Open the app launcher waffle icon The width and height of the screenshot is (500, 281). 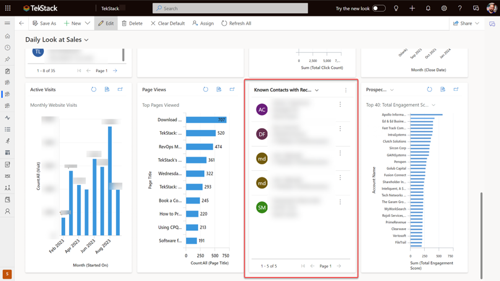pyautogui.click(x=7, y=9)
